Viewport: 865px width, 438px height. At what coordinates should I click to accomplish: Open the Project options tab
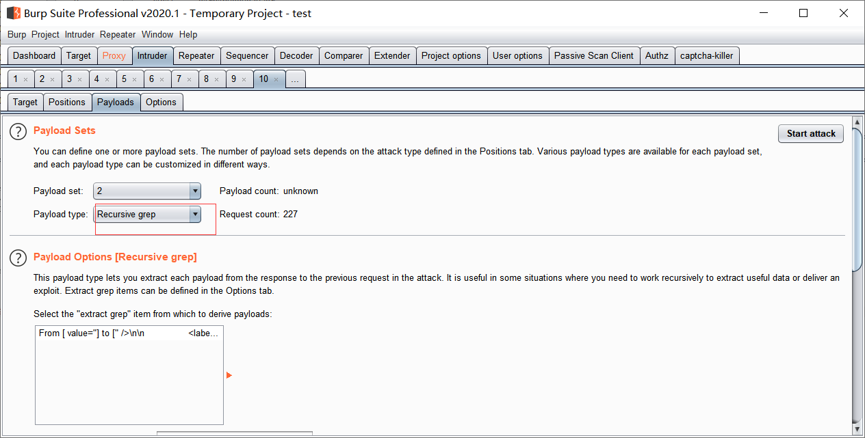tap(451, 56)
